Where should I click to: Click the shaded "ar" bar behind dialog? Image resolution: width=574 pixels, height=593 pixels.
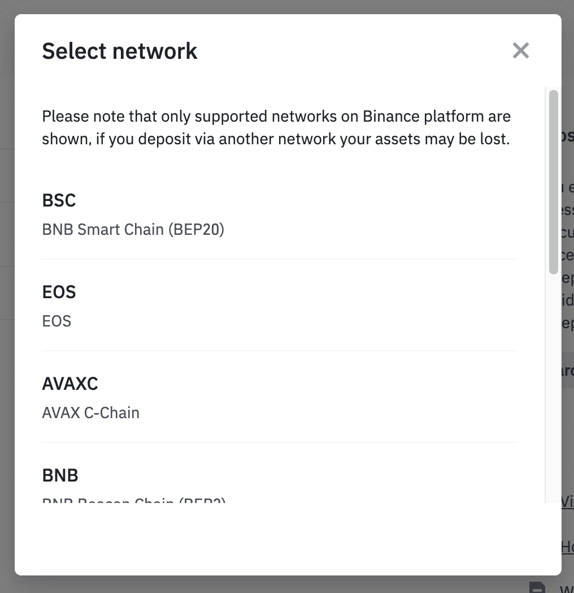tap(567, 371)
